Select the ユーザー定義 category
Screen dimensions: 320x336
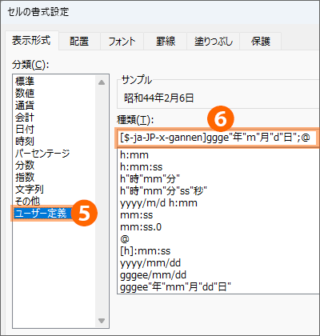coord(41,214)
